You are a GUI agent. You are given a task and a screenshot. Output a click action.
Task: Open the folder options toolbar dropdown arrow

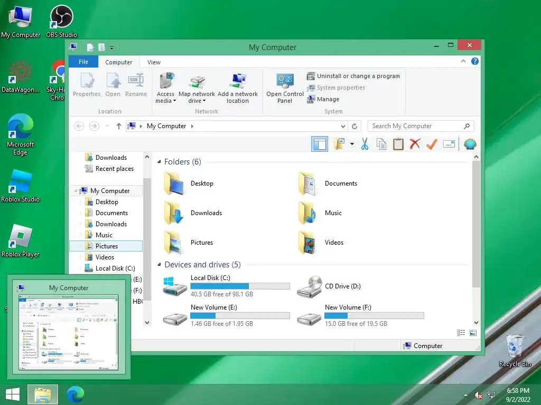[x=352, y=144]
